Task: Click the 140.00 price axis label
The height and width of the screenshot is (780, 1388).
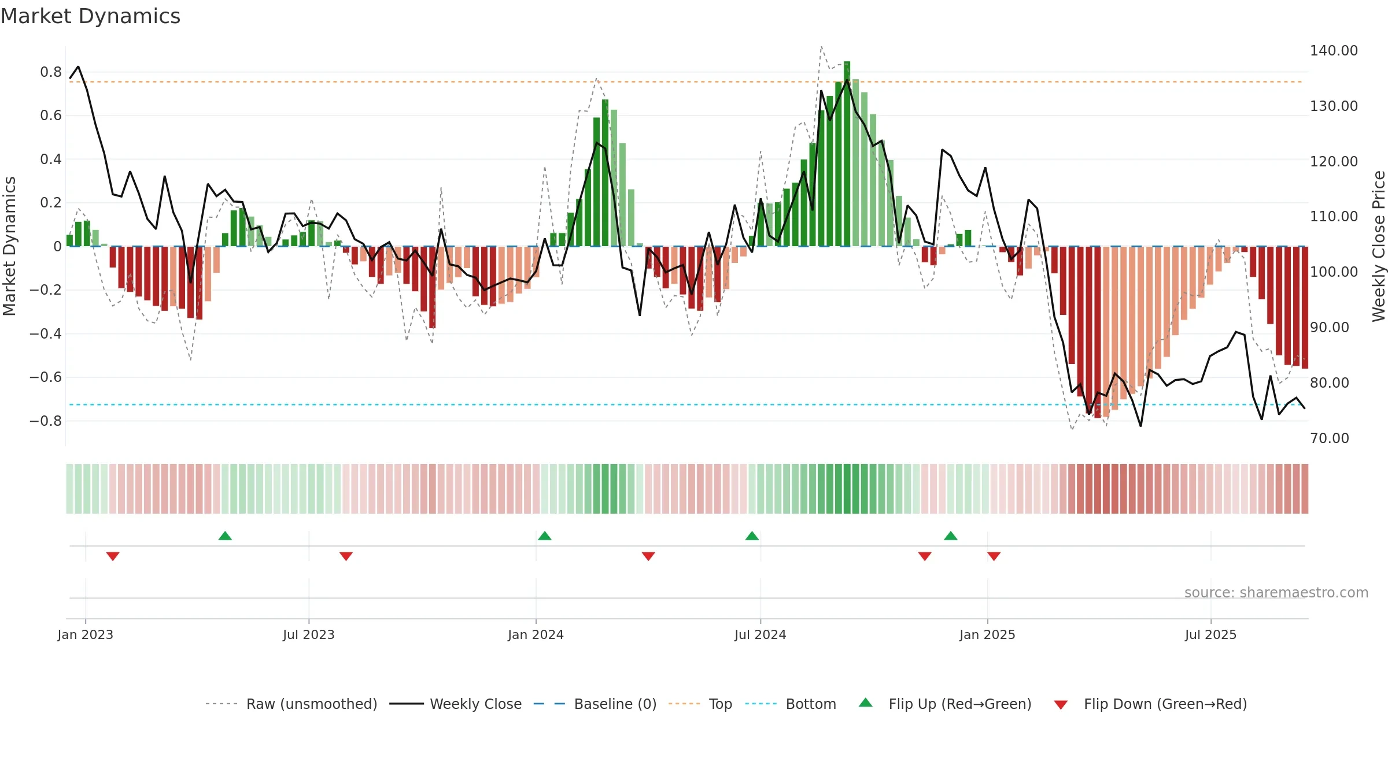Action: [x=1334, y=51]
